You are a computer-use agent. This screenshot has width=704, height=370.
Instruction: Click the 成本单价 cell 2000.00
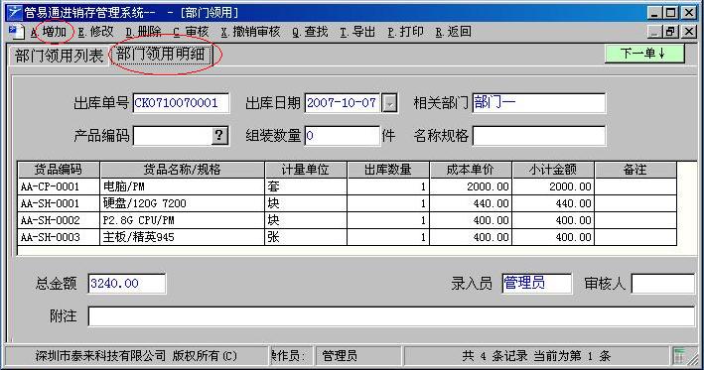click(471, 186)
